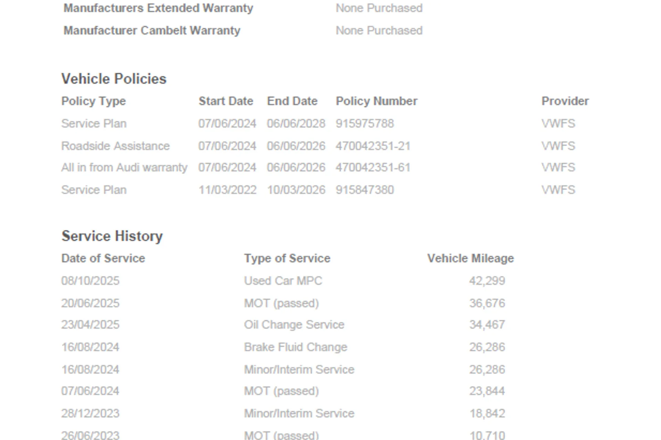Screen dimensions: 661x440
Task: Click the Type of Service column header
Action: (x=287, y=258)
